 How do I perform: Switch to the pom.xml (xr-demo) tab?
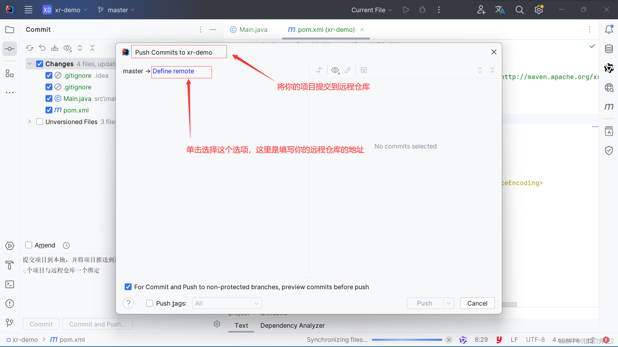pyautogui.click(x=326, y=30)
